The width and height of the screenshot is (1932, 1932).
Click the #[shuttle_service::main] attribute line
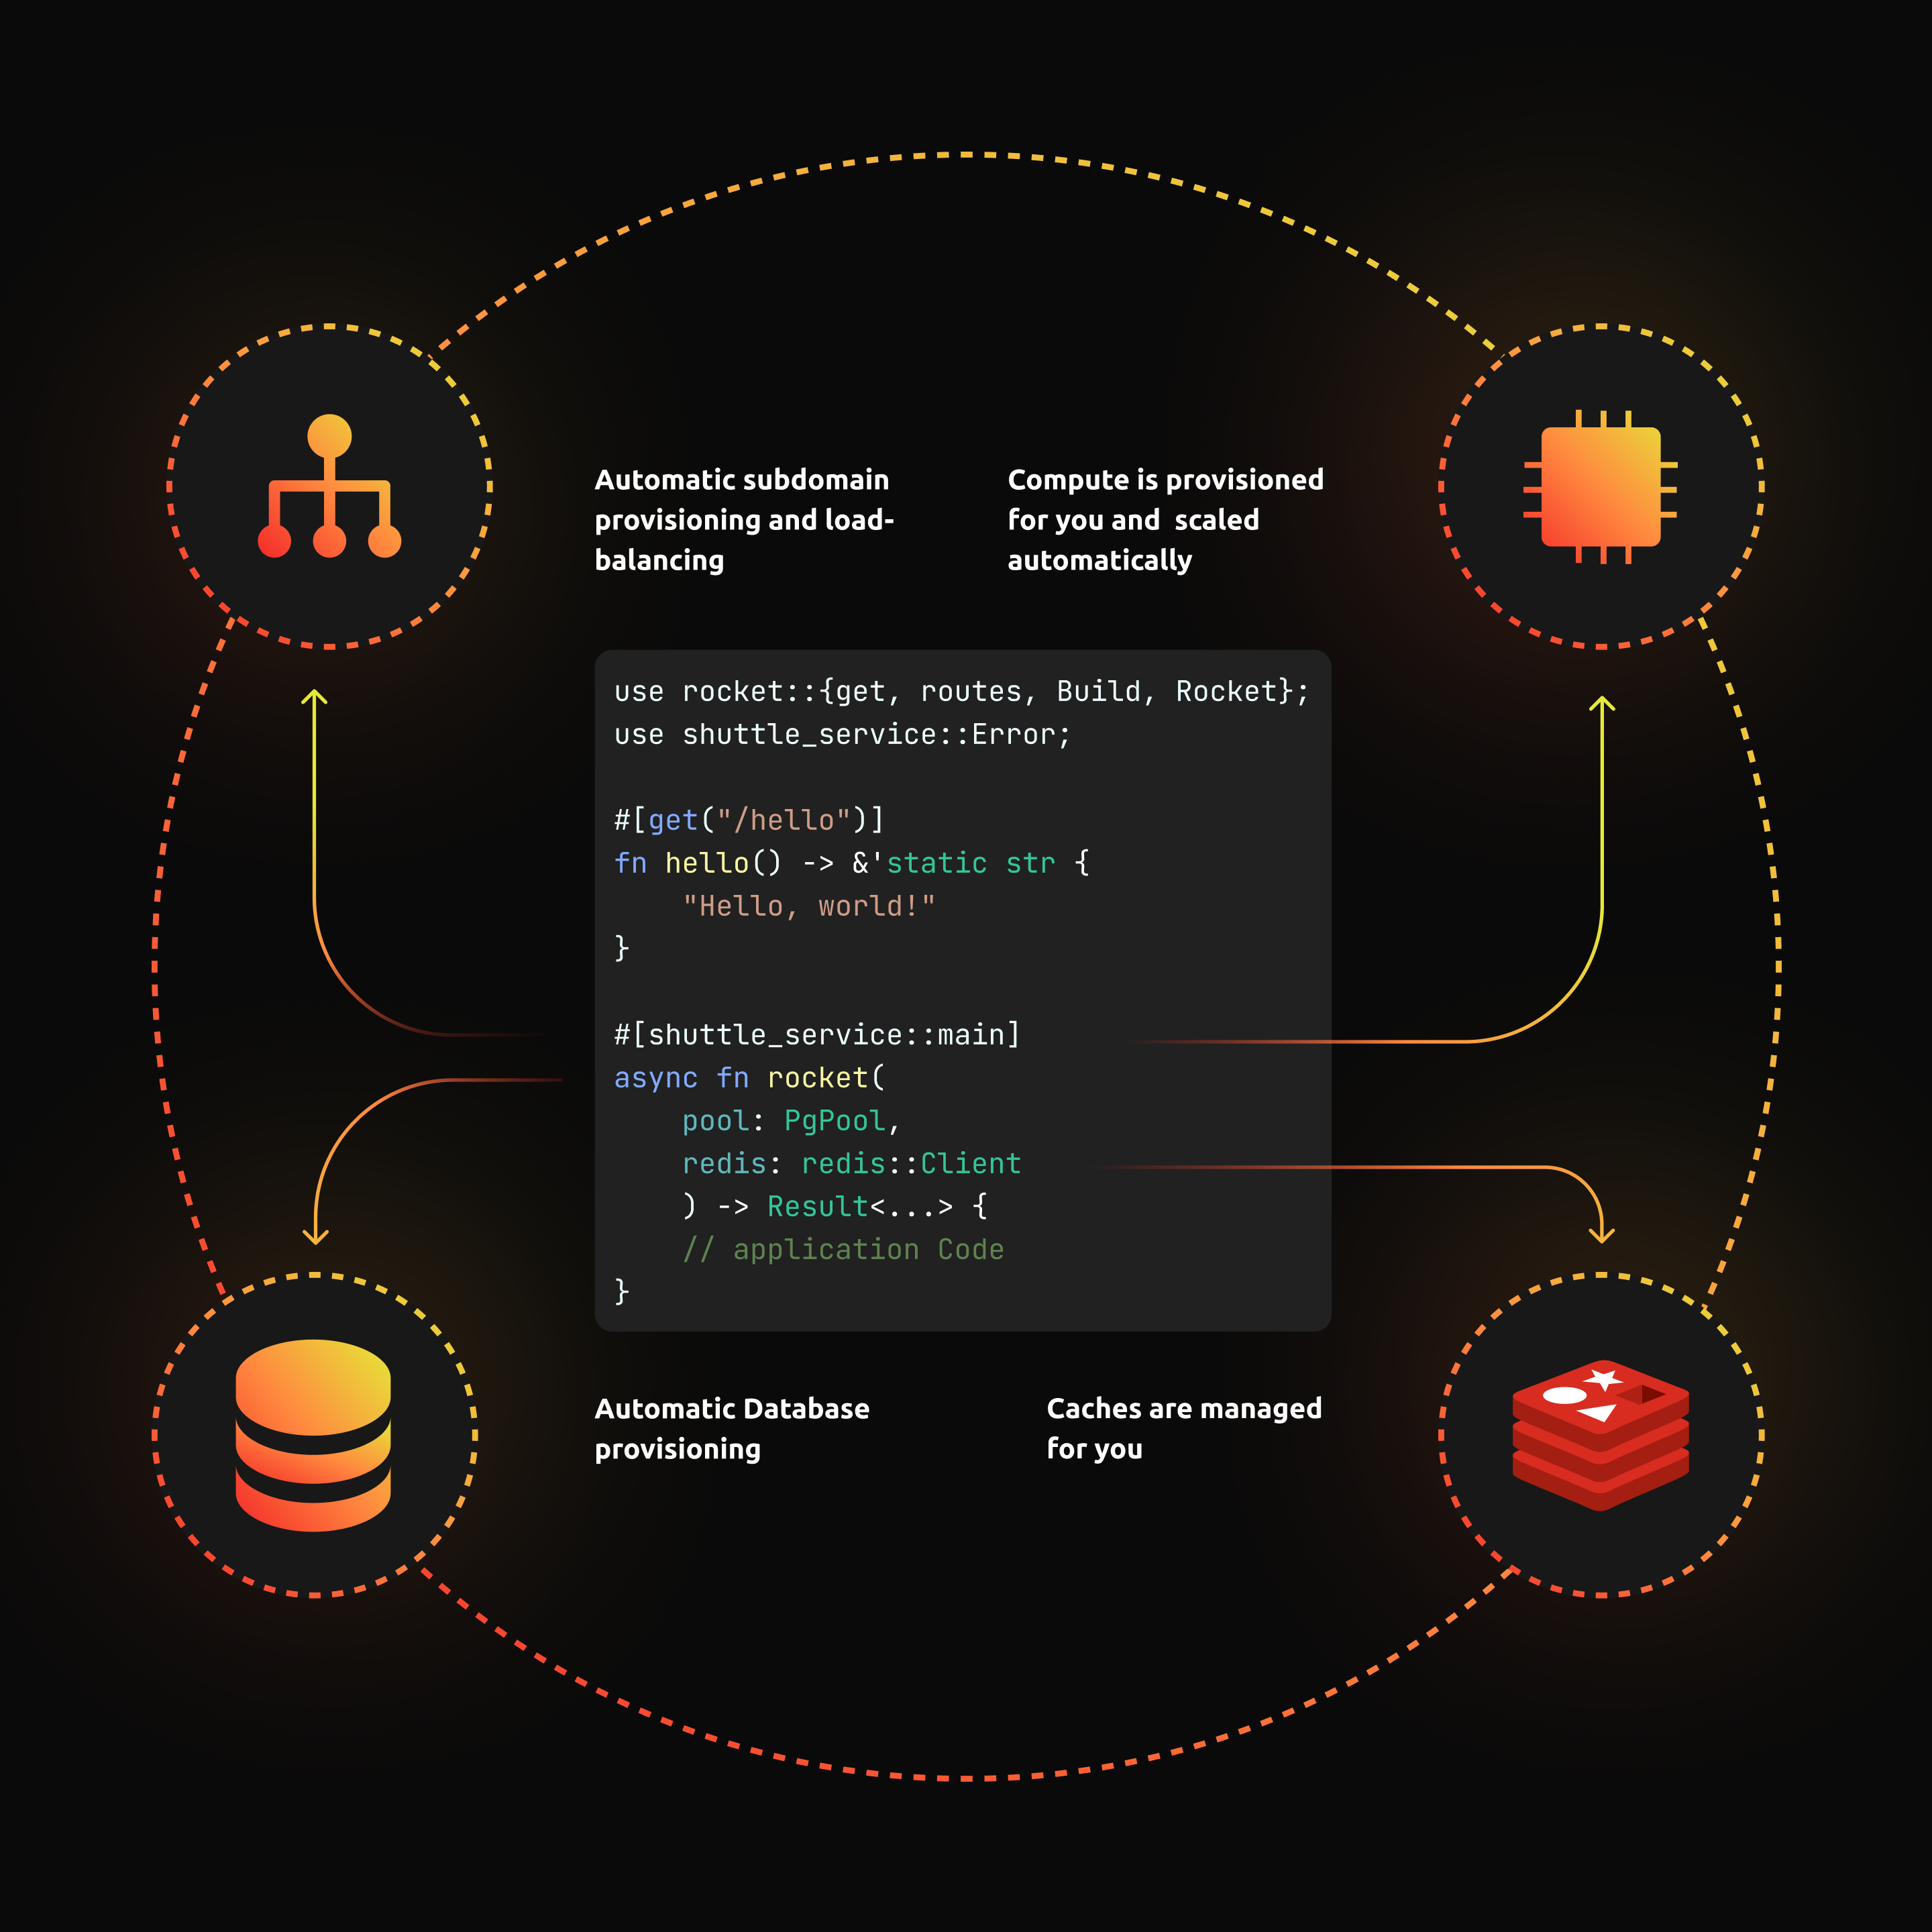(817, 1035)
